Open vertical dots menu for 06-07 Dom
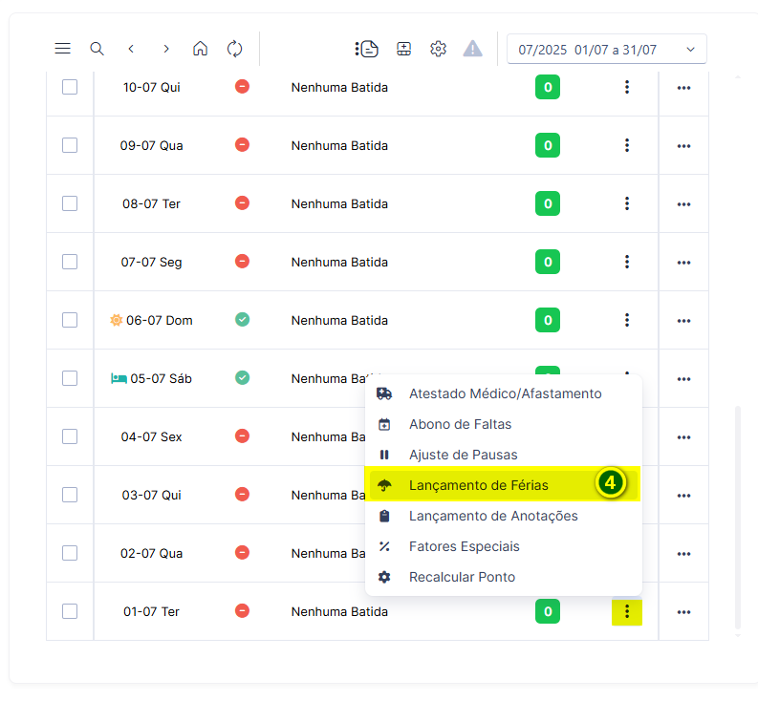The width and height of the screenshot is (758, 701). click(x=627, y=320)
